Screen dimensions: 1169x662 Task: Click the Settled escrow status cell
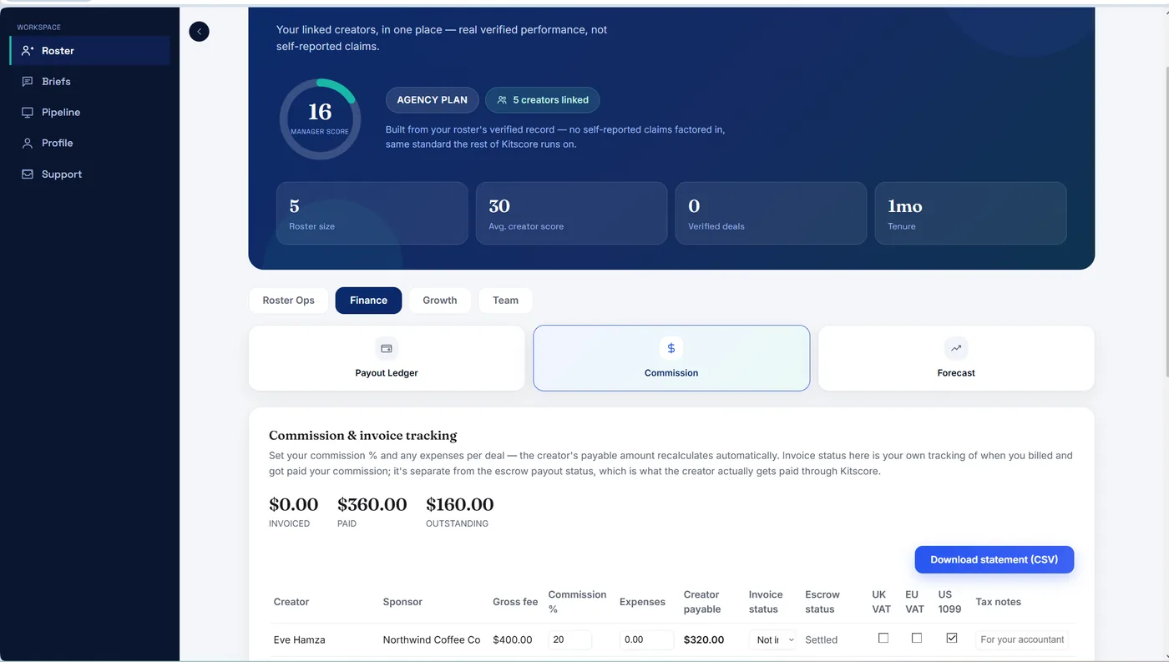coord(821,640)
